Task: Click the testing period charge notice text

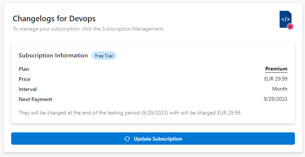Action: pos(130,112)
